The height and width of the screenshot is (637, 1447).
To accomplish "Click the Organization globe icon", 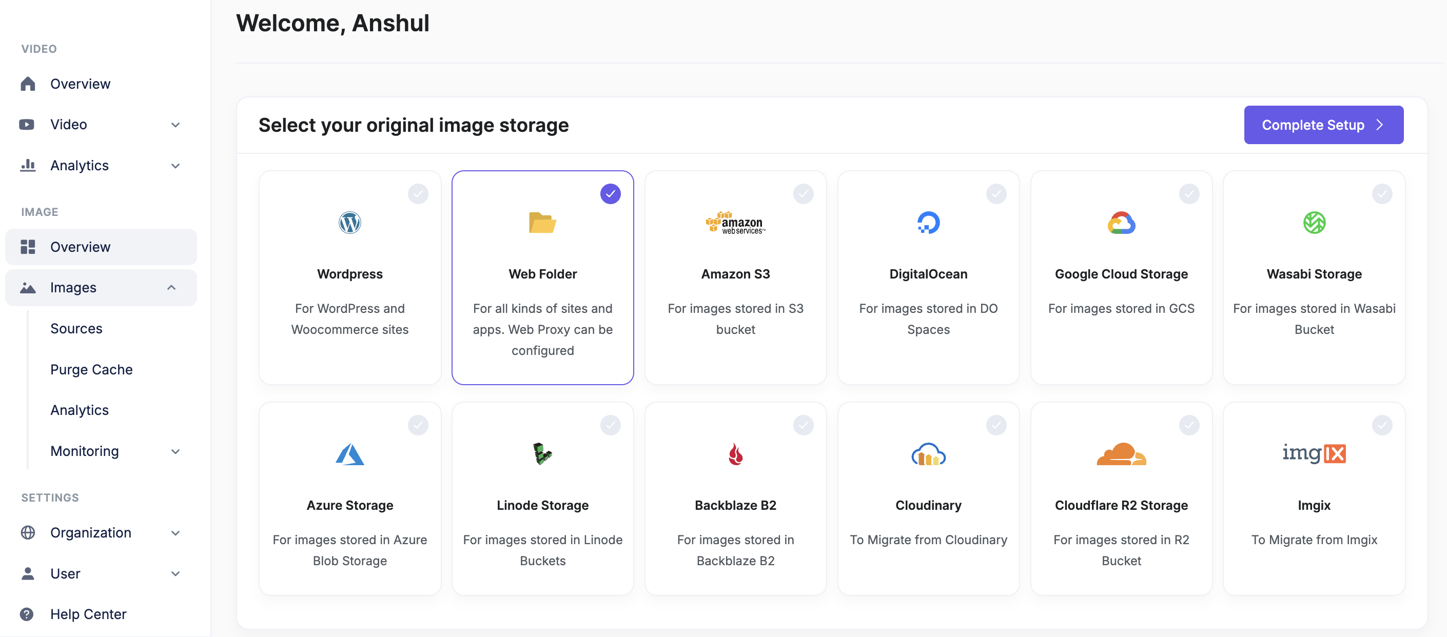I will point(28,532).
